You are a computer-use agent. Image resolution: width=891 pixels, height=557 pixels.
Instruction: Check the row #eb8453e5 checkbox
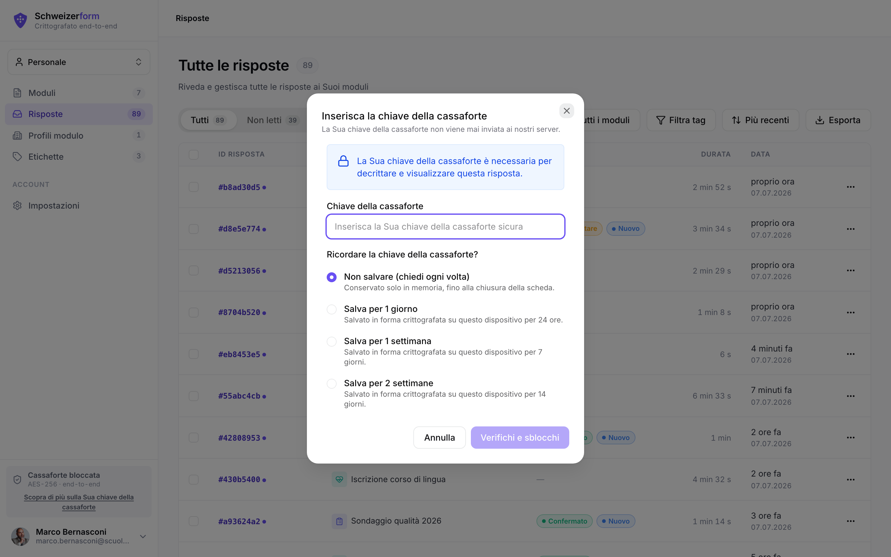[194, 354]
